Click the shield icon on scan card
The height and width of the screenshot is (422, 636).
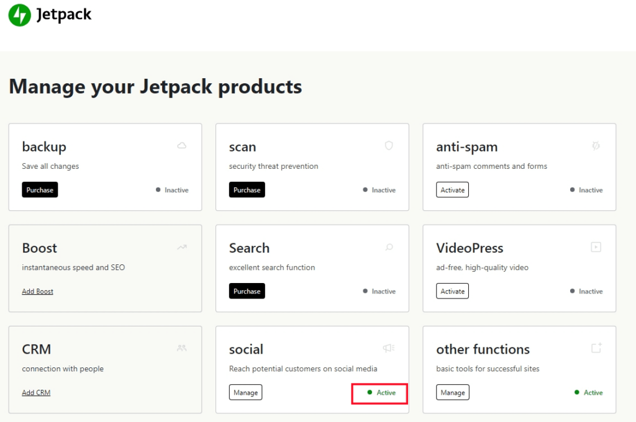point(389,146)
